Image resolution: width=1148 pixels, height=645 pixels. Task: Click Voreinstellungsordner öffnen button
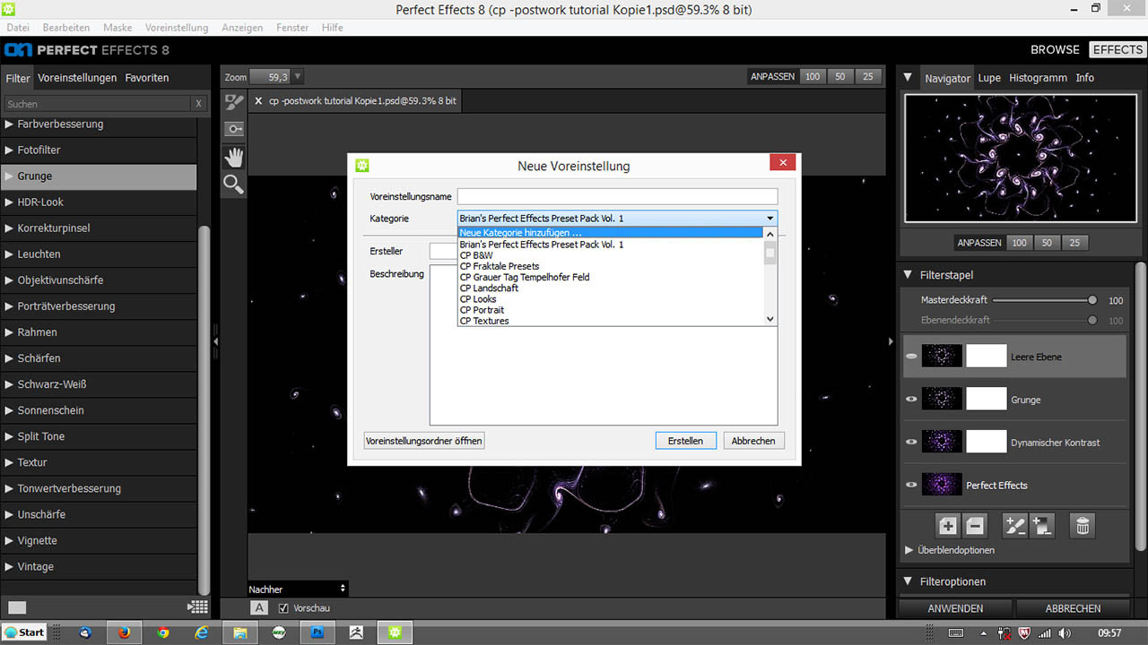coord(424,441)
